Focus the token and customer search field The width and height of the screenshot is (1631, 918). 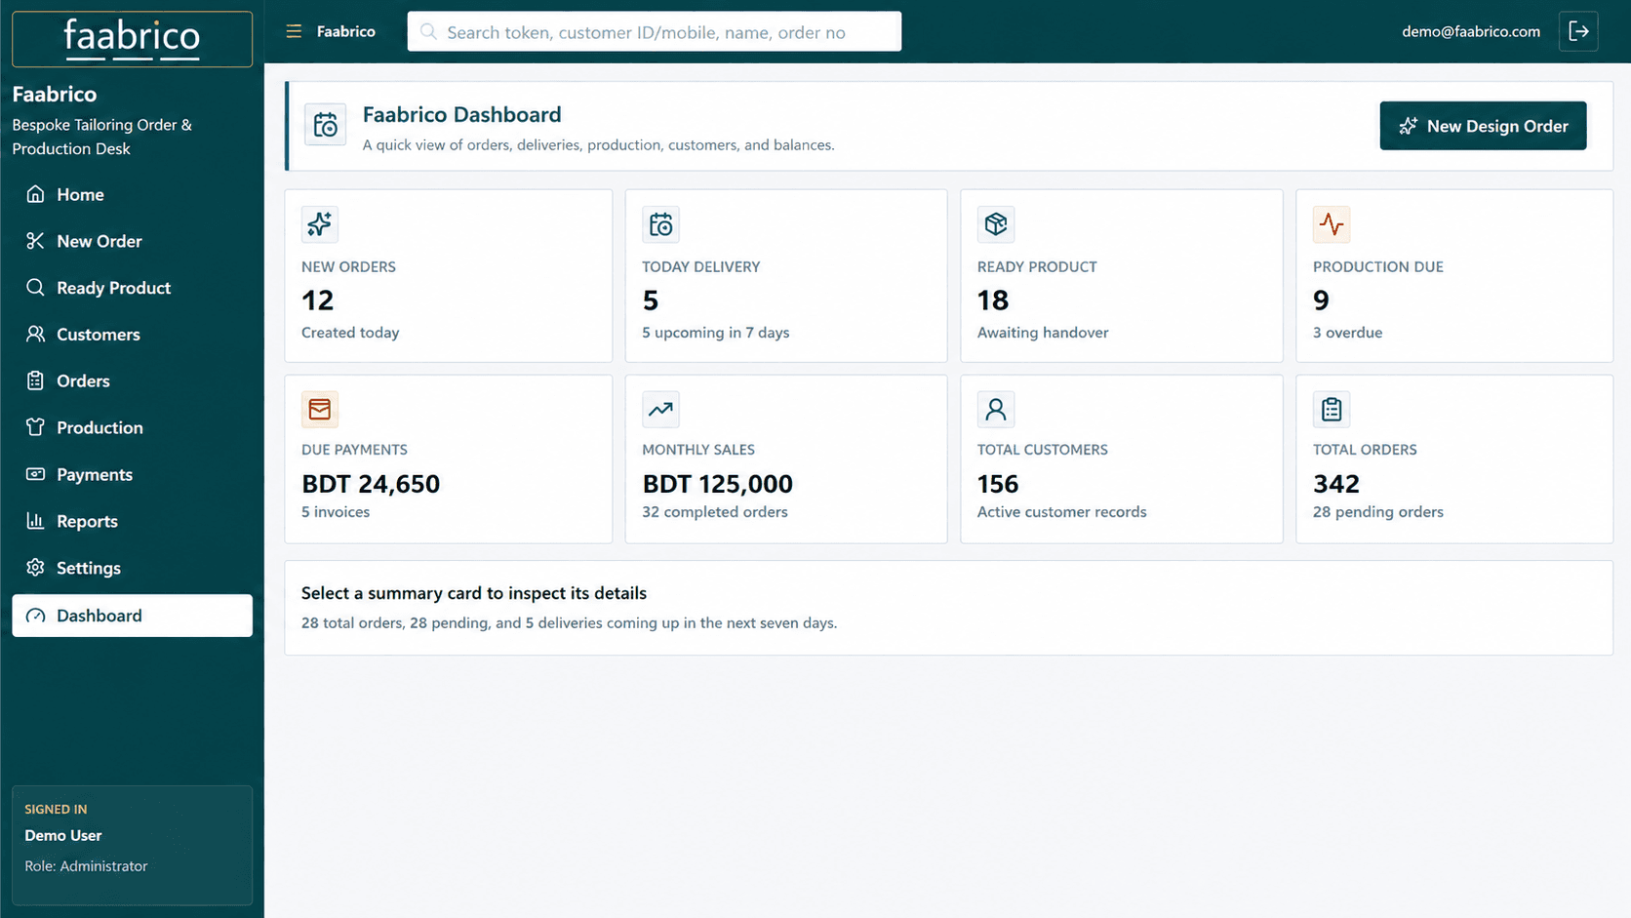click(655, 32)
